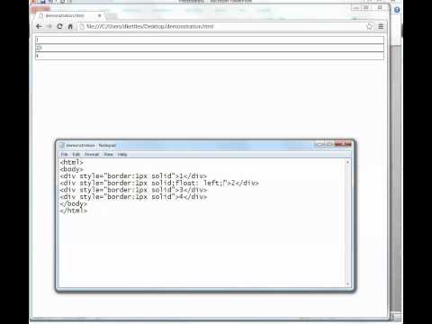The image size is (432, 324).
Task: Close the demonstration.html browser tab
Action: click(99, 15)
